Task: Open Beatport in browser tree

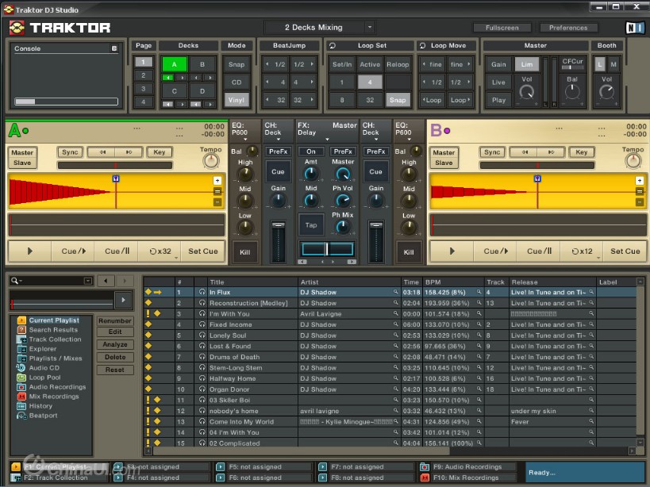Action: [x=43, y=416]
